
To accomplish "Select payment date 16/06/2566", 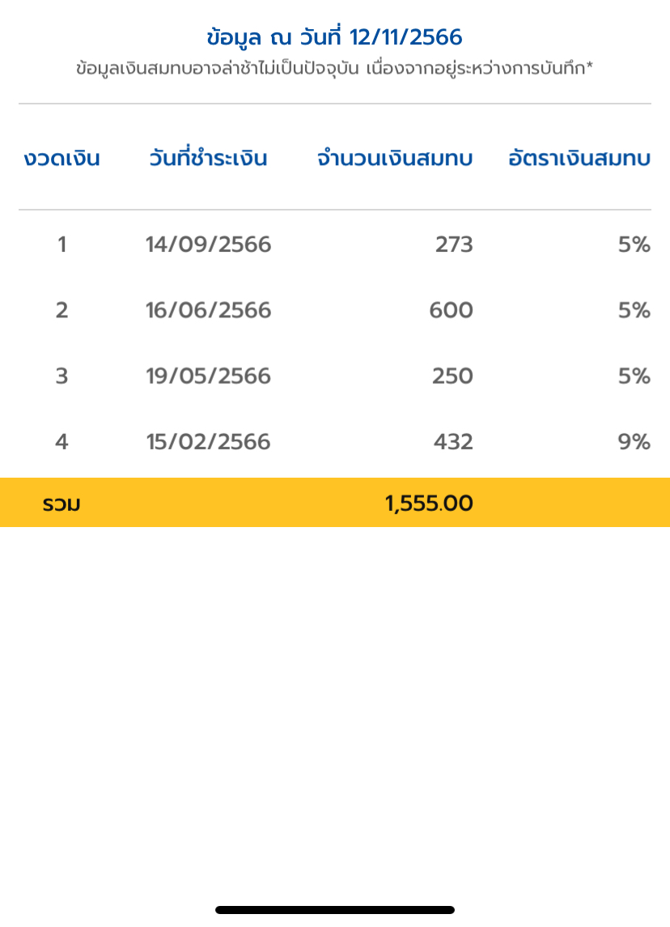I will tap(208, 310).
